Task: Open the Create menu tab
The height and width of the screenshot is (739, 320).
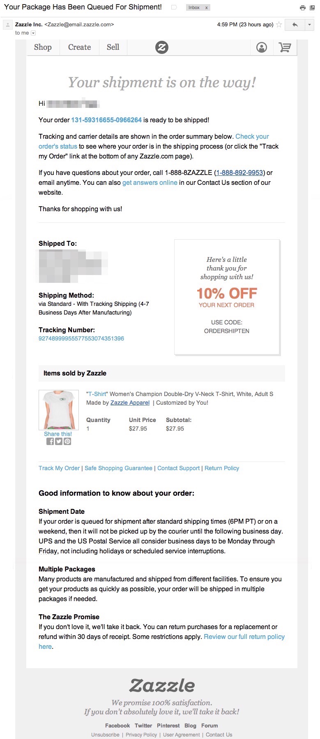Action: click(x=79, y=47)
